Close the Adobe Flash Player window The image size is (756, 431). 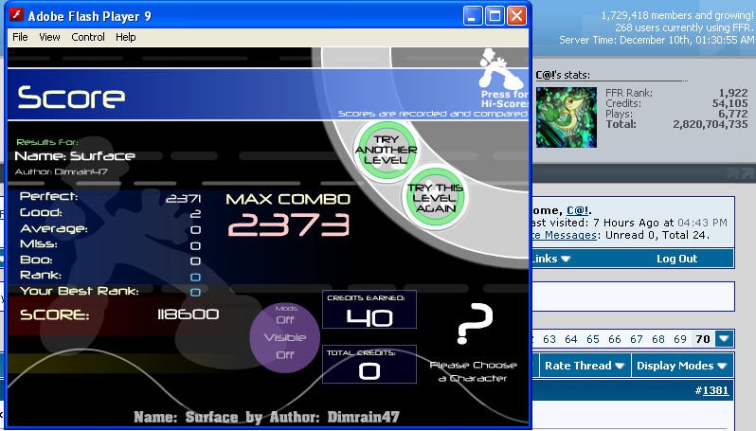516,16
